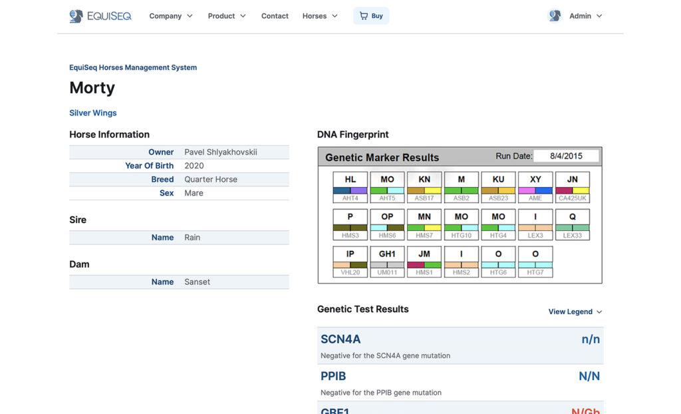Click the shopping cart icon in Buy
This screenshot has height=414, width=681.
(x=364, y=16)
